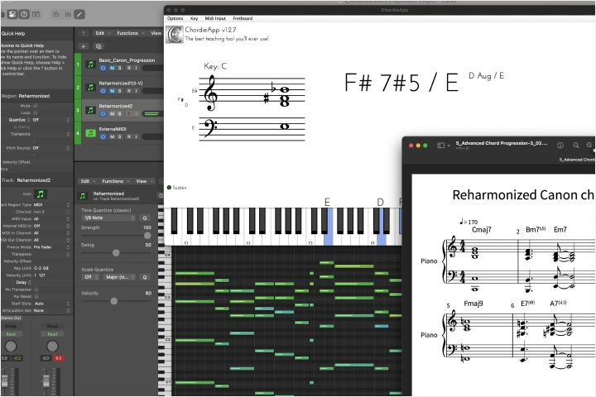Toggle ChordieApp Sustain indicator

pyautogui.click(x=169, y=187)
